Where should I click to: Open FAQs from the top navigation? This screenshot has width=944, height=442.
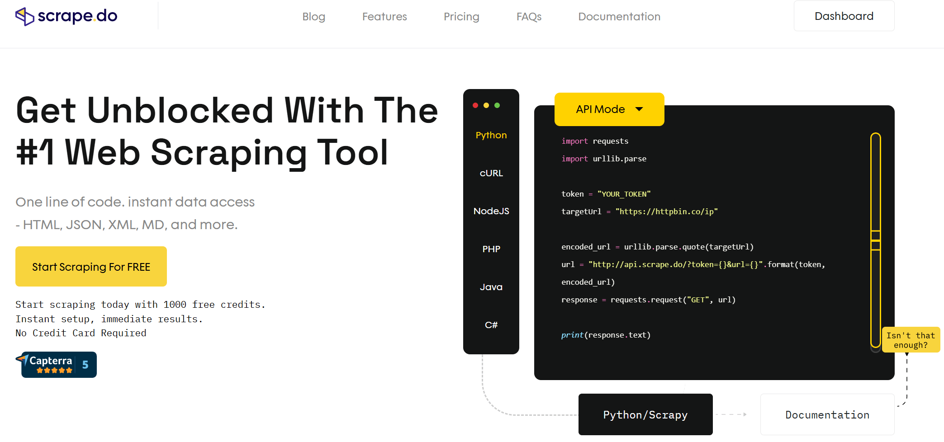click(x=529, y=17)
